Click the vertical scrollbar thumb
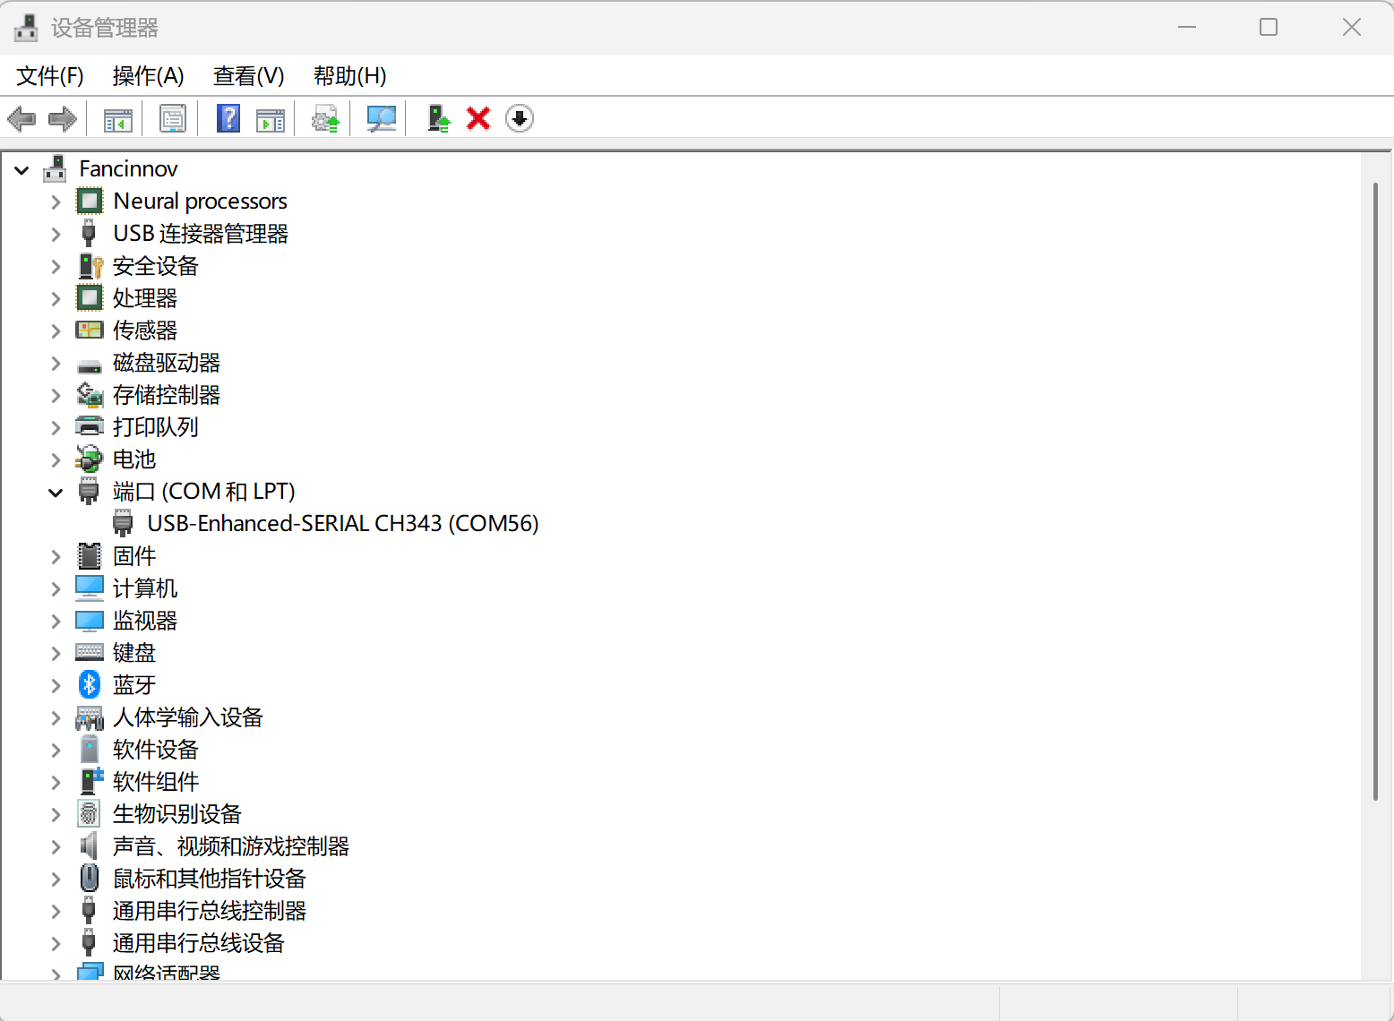This screenshot has width=1394, height=1021. point(1375,491)
